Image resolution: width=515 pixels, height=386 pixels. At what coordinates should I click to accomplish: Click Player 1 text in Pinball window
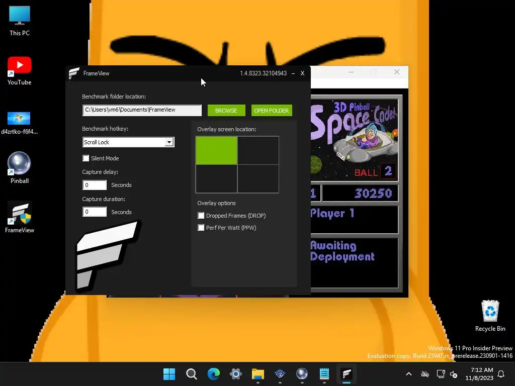pyautogui.click(x=332, y=214)
